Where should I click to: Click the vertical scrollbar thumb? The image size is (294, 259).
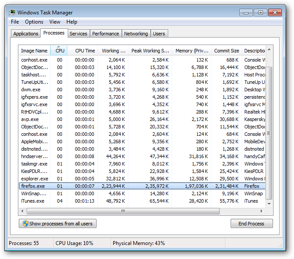(x=269, y=133)
